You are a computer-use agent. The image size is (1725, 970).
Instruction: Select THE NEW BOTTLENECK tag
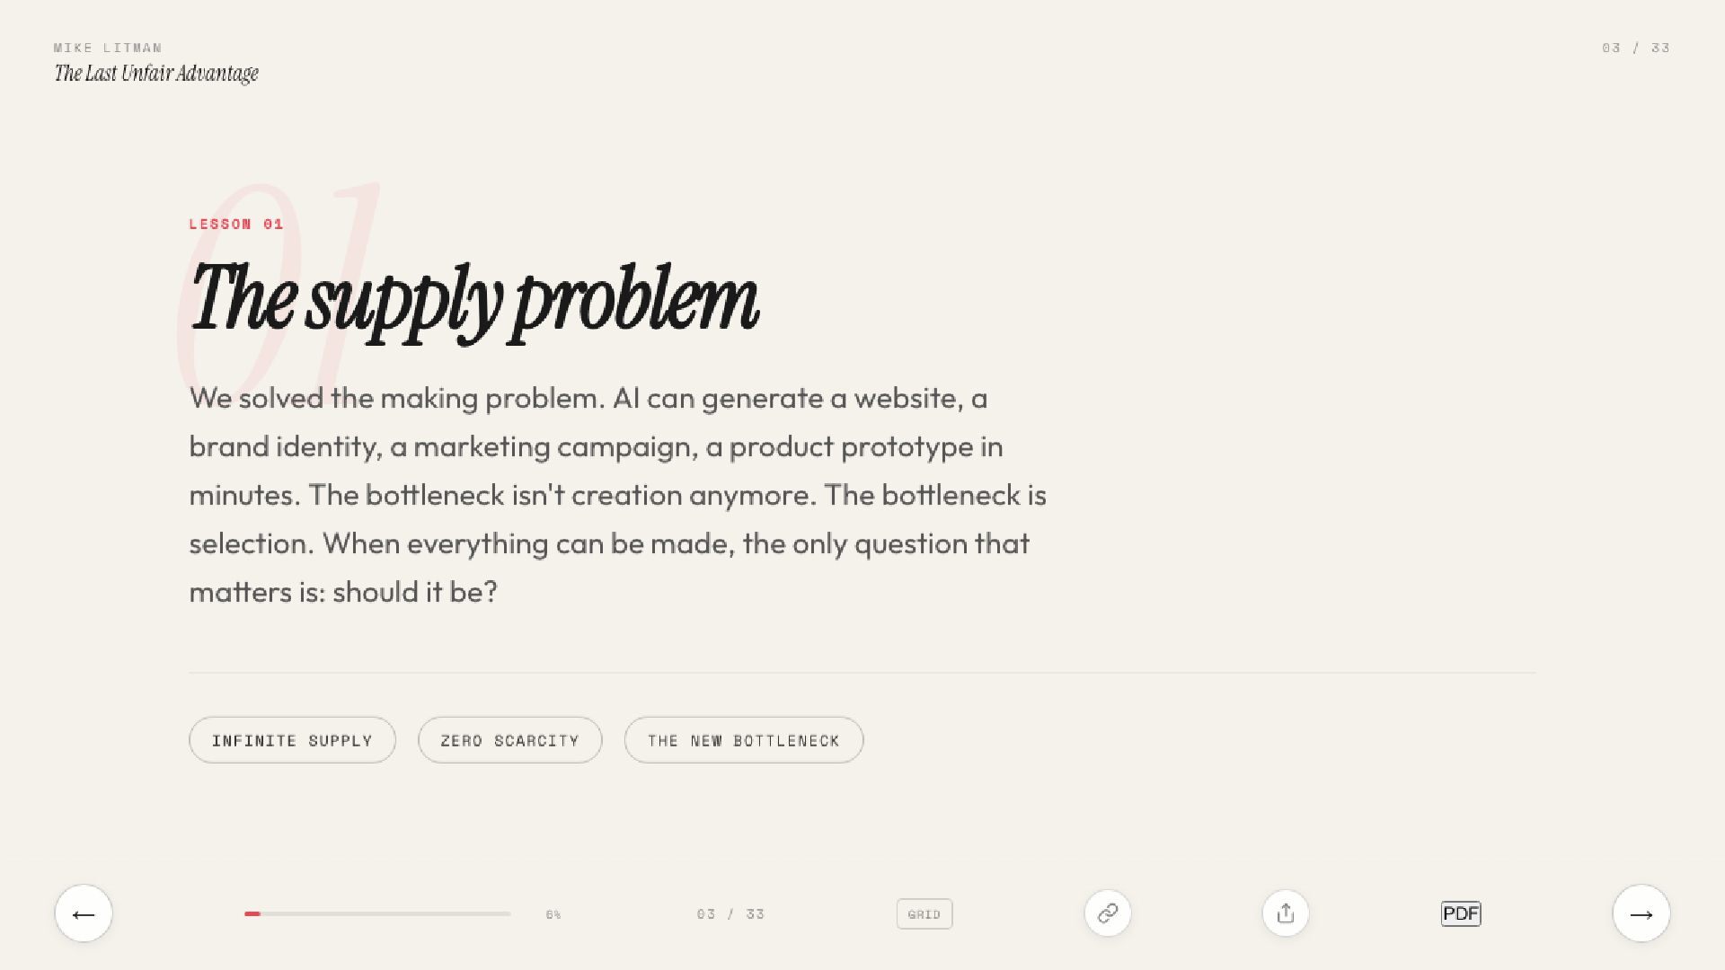(743, 740)
